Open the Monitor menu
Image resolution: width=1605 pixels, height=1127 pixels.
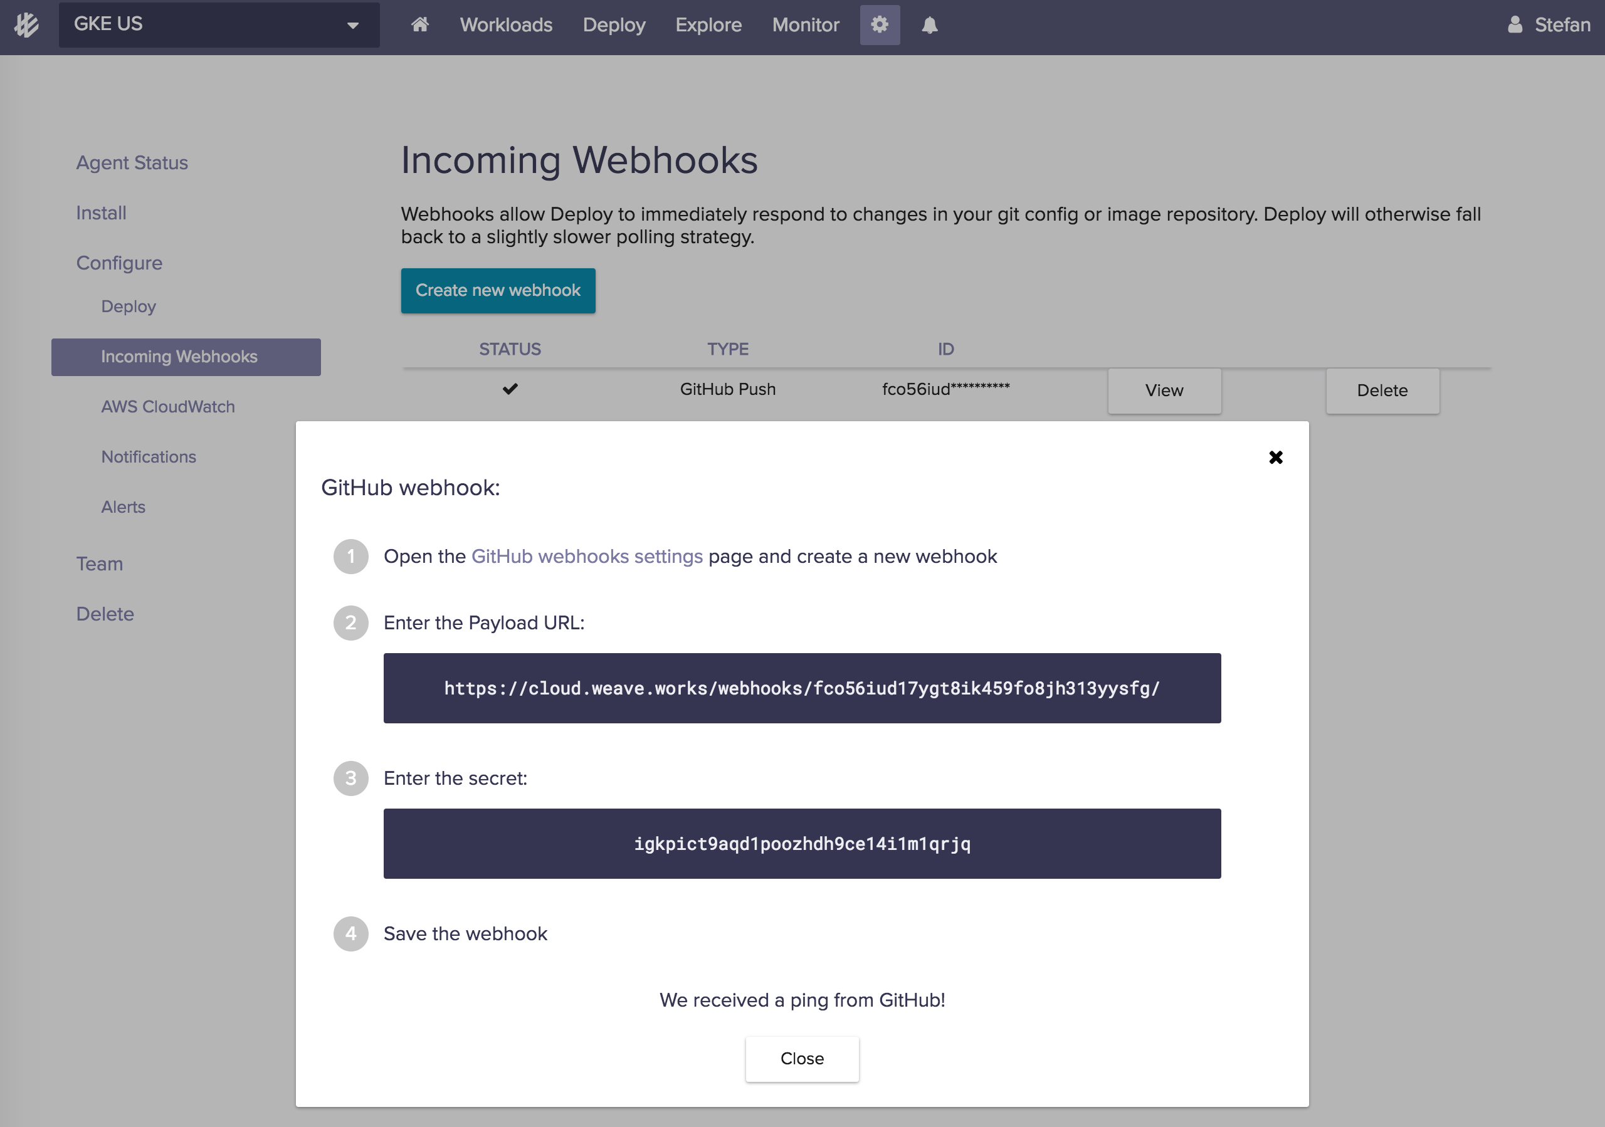pos(805,25)
